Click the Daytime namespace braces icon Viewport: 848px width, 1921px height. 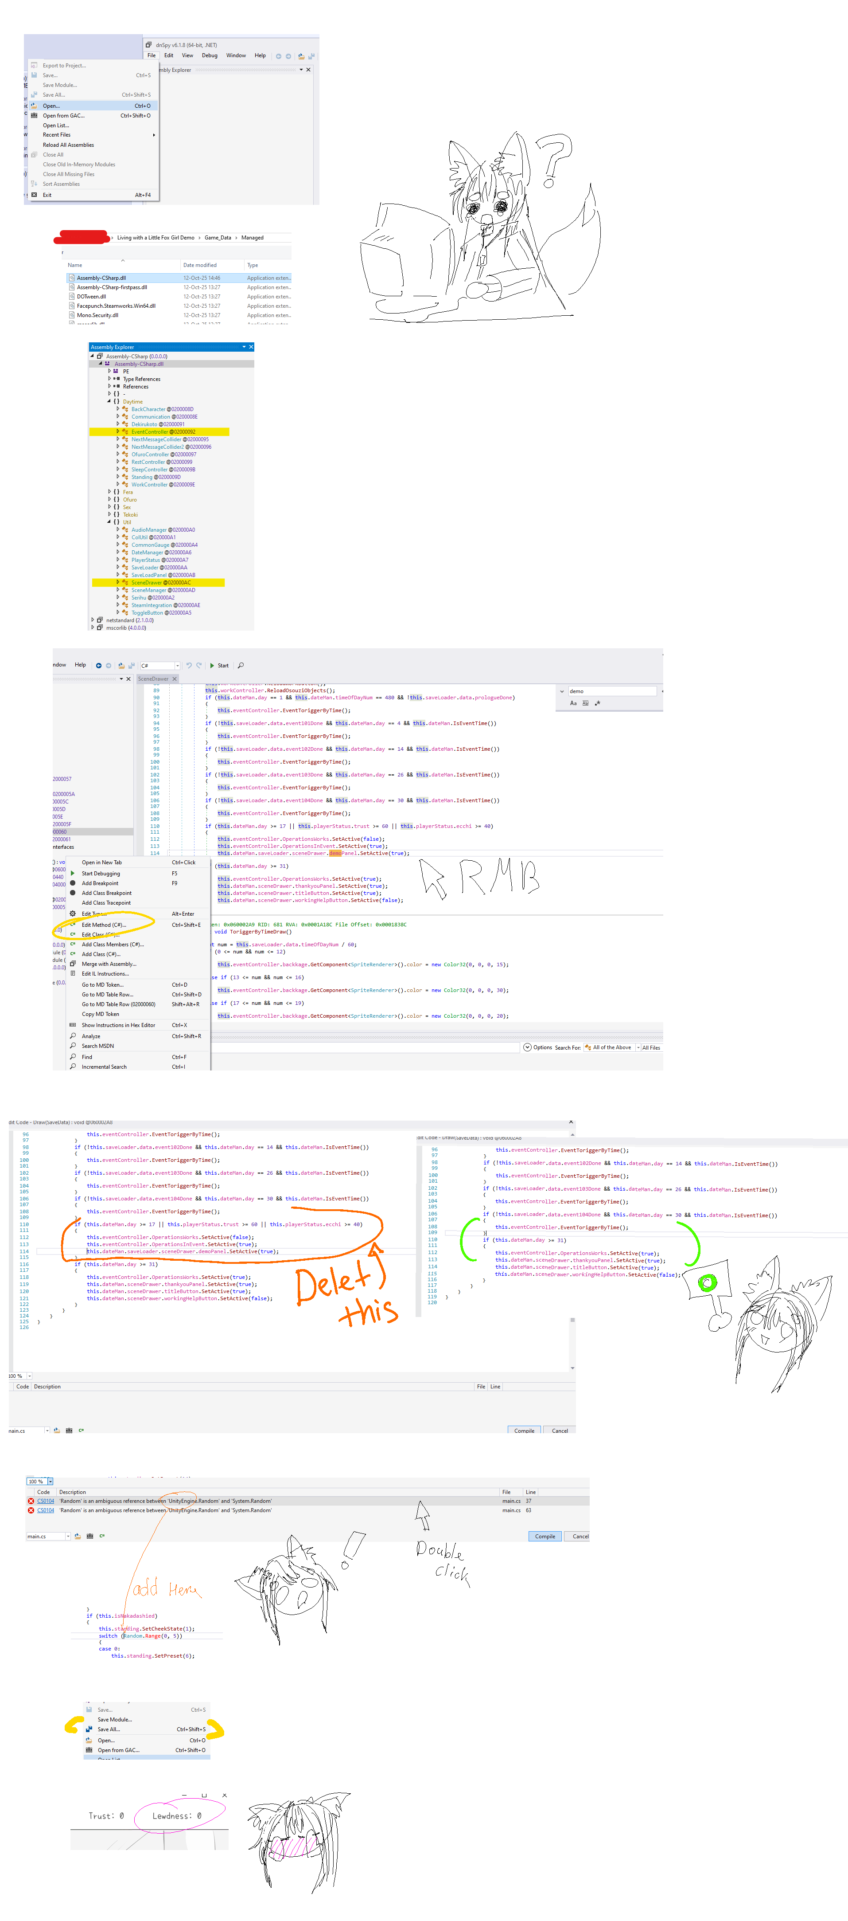pyautogui.click(x=116, y=402)
